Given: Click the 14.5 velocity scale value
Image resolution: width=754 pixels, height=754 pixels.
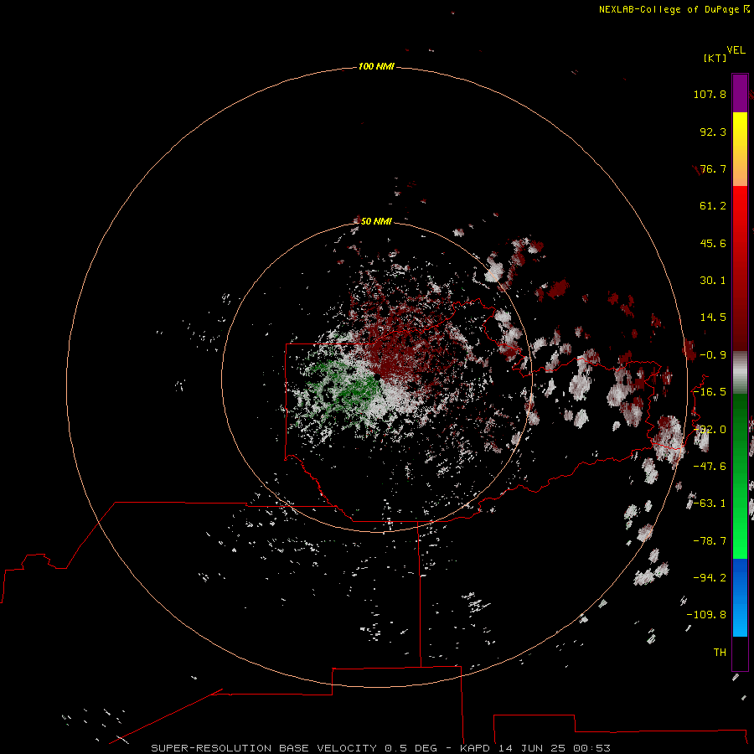Looking at the screenshot, I should tap(713, 318).
